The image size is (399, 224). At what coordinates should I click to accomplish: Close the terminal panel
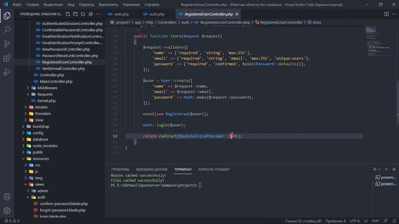coord(394,169)
